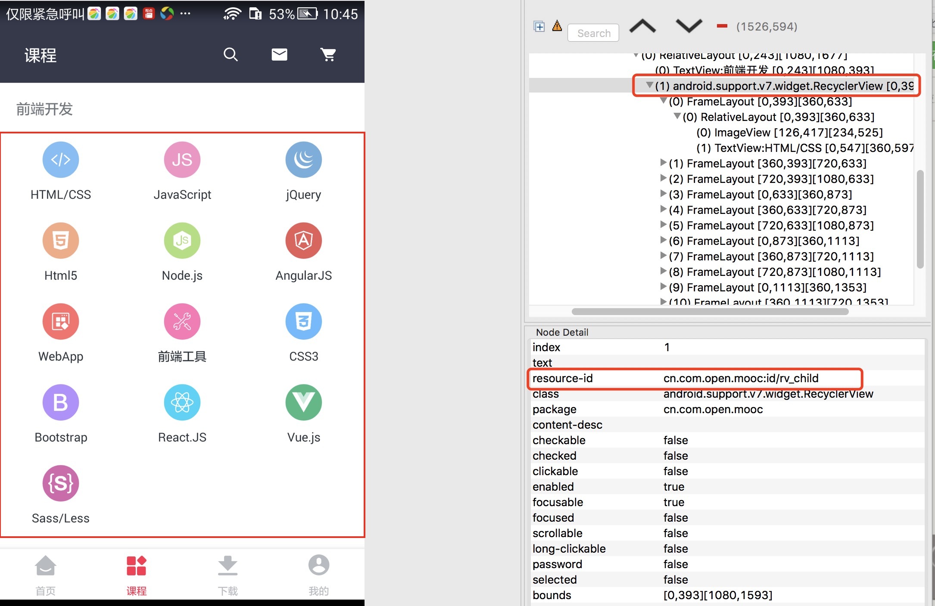Collapse the RecyclerView node in tree
This screenshot has height=606, width=935.
click(649, 86)
